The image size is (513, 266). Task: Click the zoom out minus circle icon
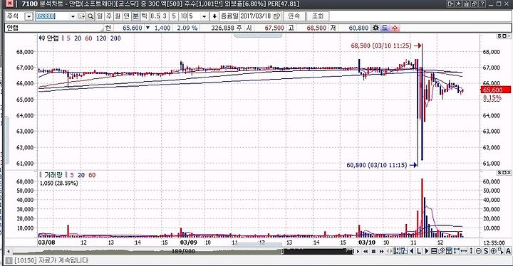pos(478,251)
